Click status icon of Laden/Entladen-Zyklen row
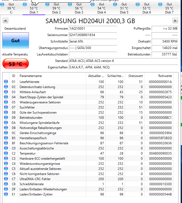Viewport: 182px width, 203px height. click(6, 194)
